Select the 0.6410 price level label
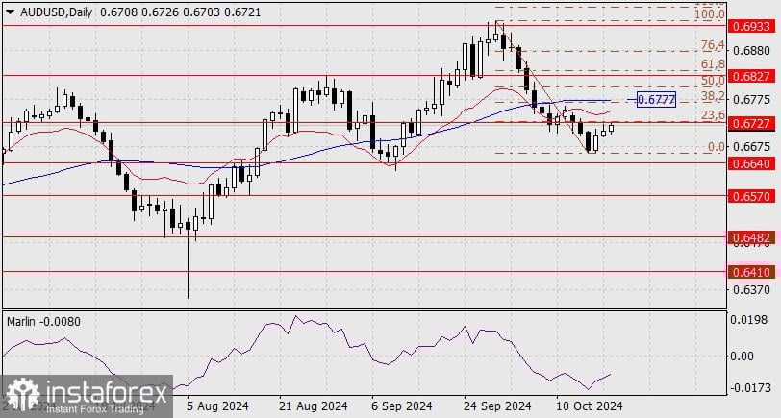781x418 pixels. click(x=752, y=272)
